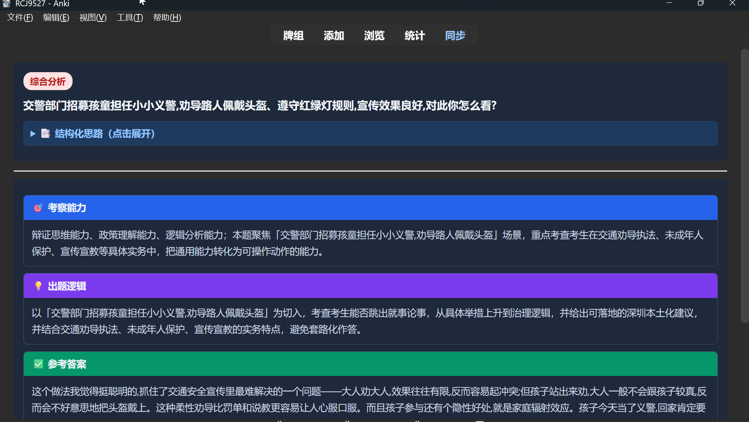Click the paragraph starting 辩证思维能力、政策理解能力
The height and width of the screenshot is (422, 749).
coord(367,243)
